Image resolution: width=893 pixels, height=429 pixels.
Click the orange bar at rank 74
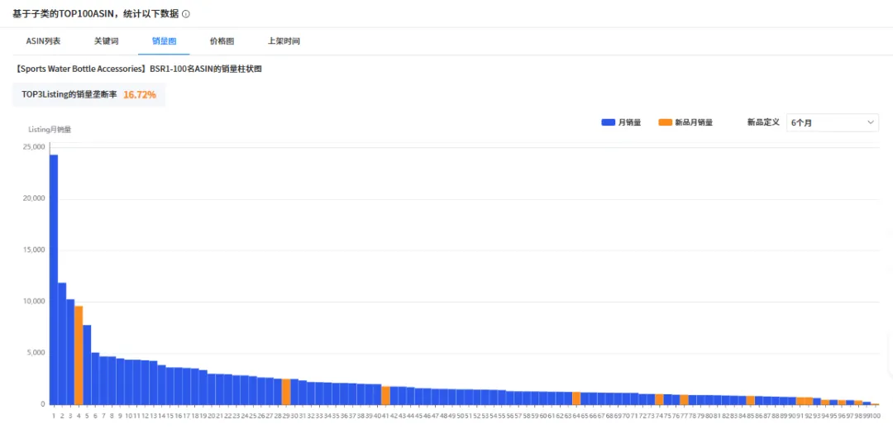(x=659, y=399)
